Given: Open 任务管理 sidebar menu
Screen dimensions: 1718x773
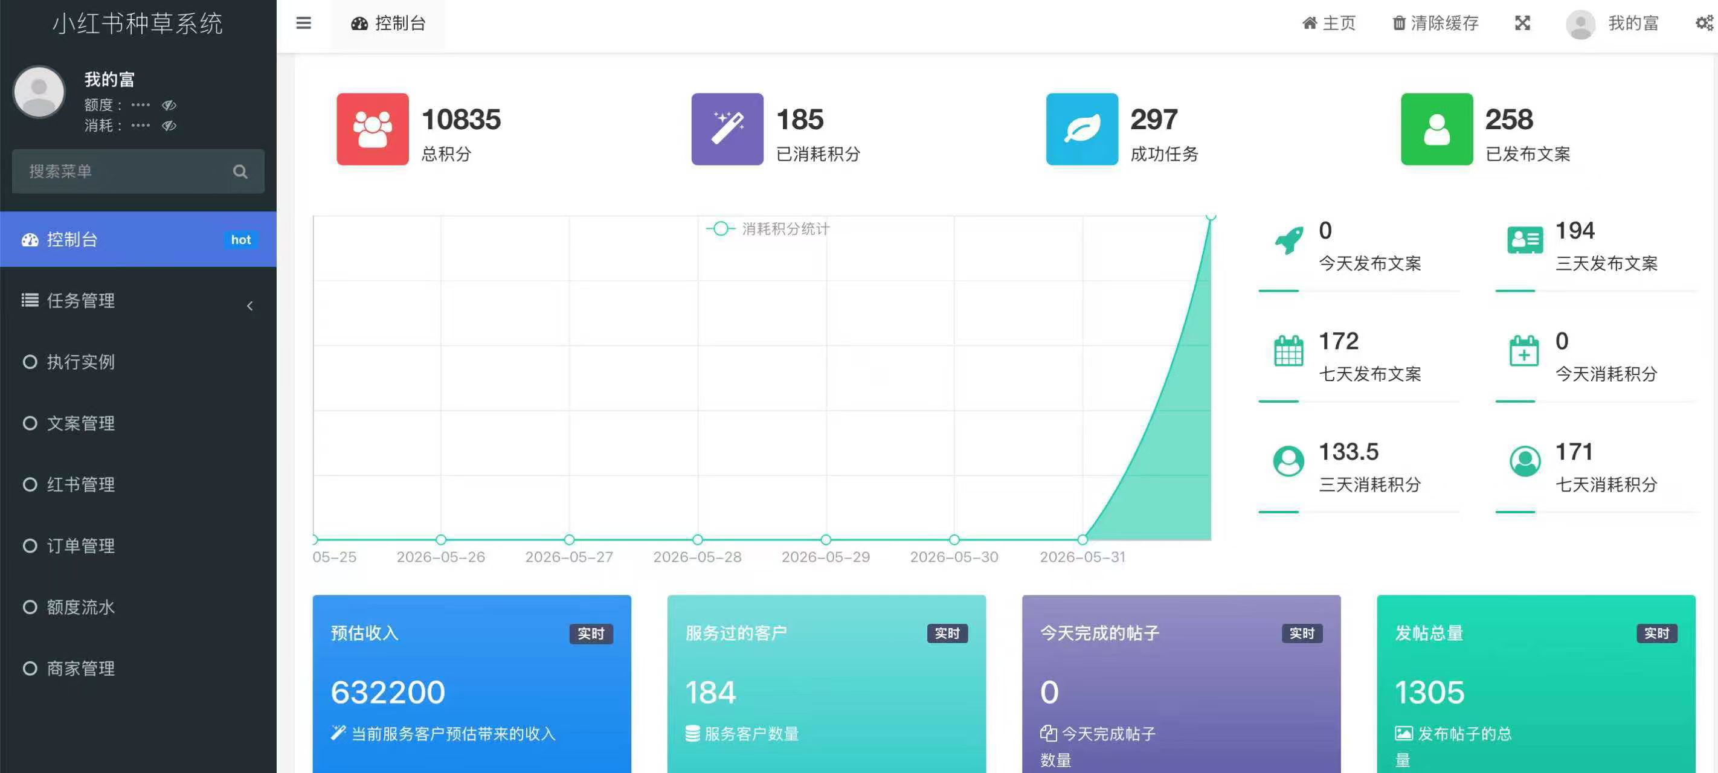Looking at the screenshot, I should tap(138, 301).
